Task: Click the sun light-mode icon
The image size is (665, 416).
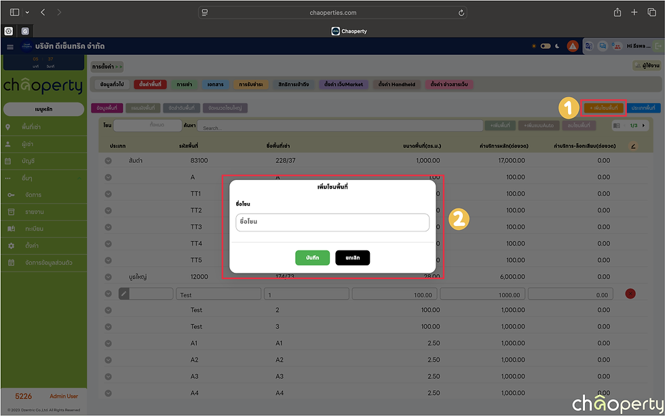Action: (533, 45)
